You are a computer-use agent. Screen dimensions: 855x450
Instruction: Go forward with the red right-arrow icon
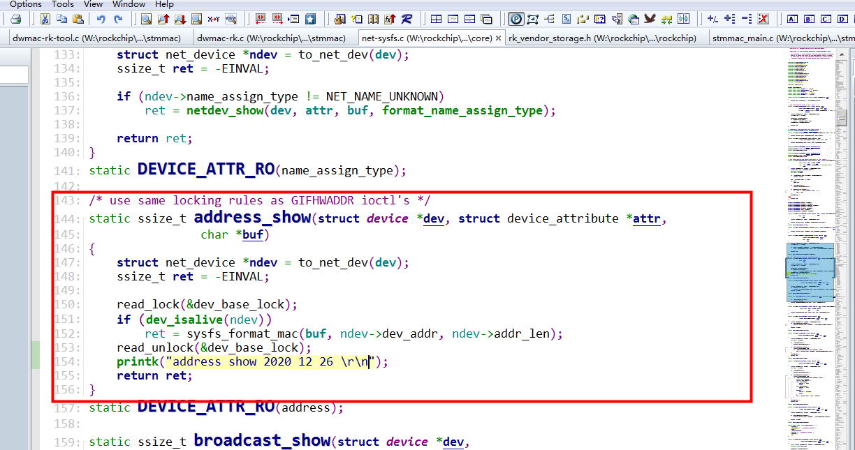pyautogui.click(x=277, y=19)
